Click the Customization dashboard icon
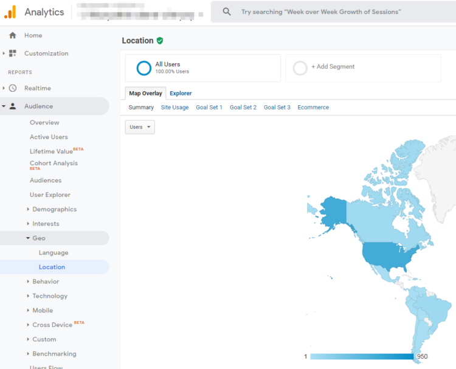Screen dimensions: 456x369 pyautogui.click(x=13, y=53)
